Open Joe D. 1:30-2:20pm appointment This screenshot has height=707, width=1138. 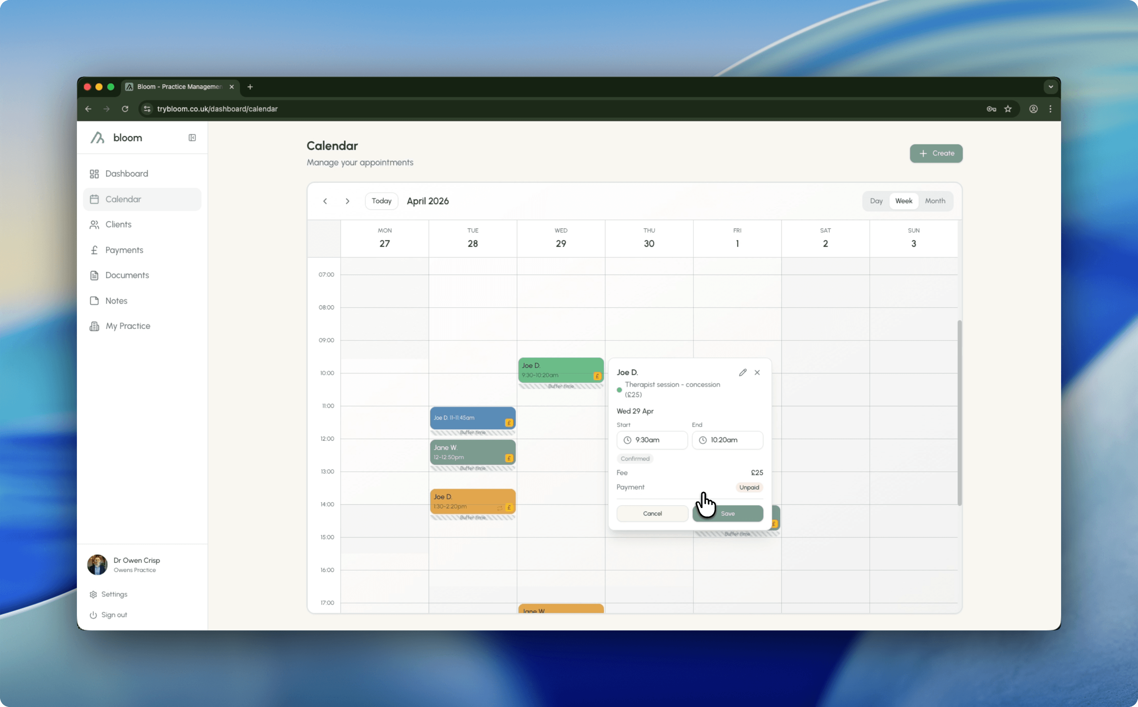click(x=472, y=501)
